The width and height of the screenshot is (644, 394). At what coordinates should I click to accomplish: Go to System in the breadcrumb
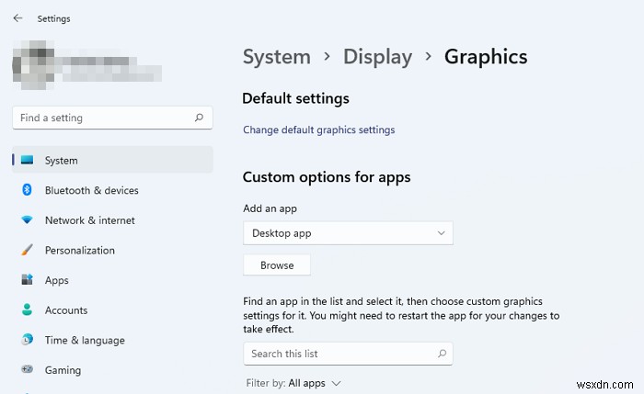tap(277, 57)
